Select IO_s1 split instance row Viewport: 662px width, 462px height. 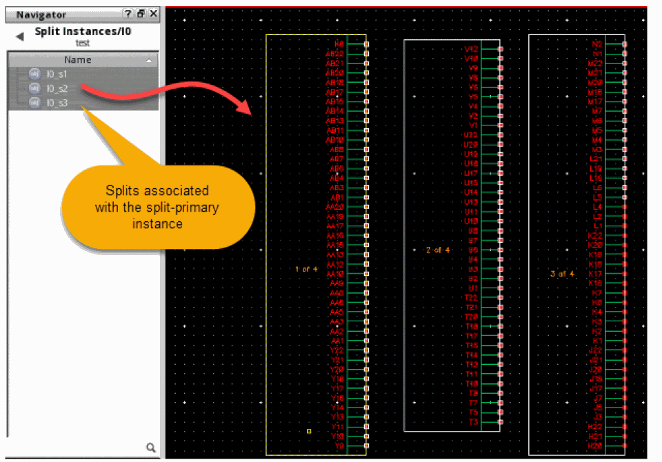pos(83,74)
